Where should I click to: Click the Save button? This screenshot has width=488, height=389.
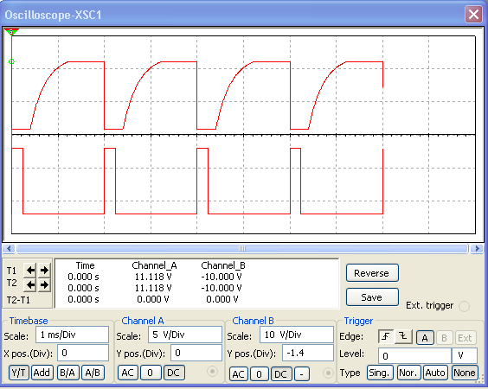click(372, 297)
